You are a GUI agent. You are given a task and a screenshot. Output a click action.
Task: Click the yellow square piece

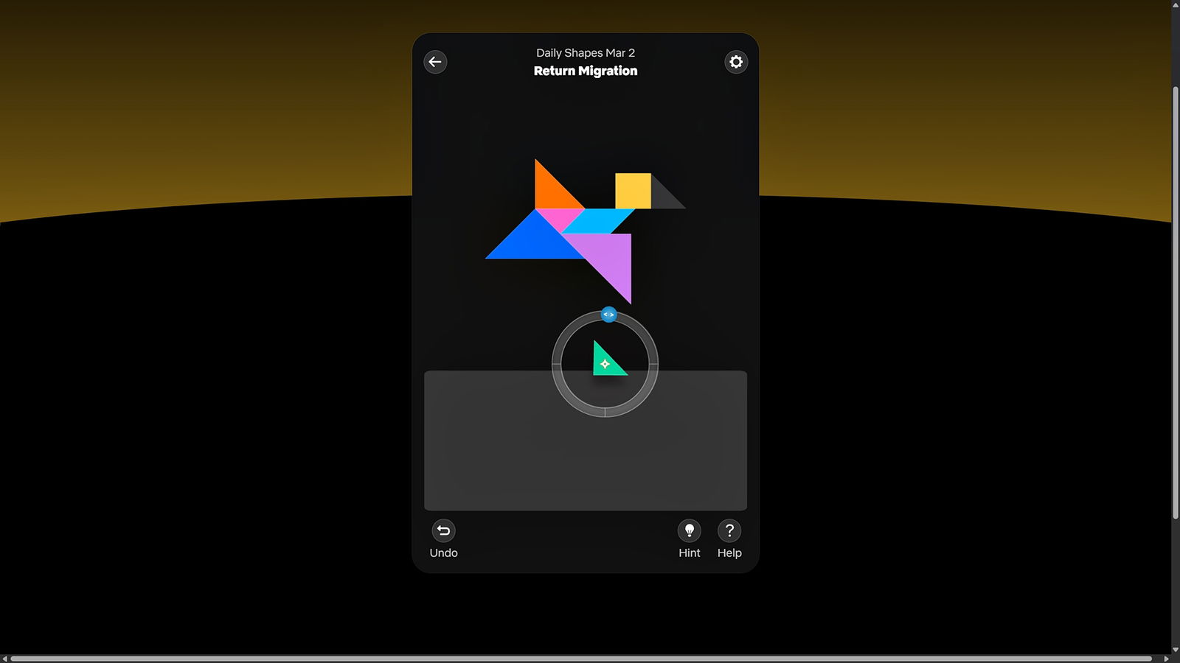click(633, 191)
